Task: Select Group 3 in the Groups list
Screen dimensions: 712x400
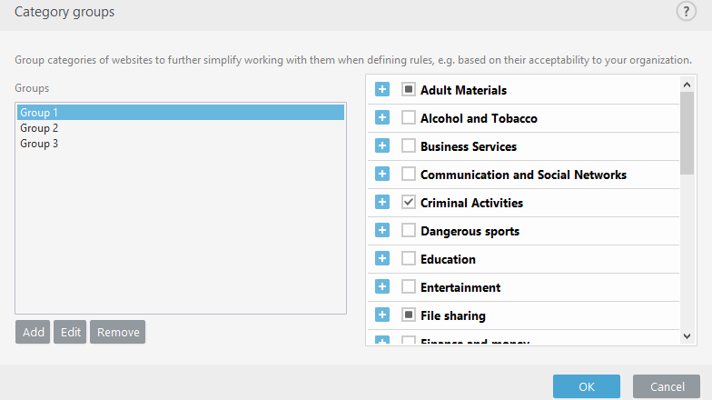Action: [181, 144]
